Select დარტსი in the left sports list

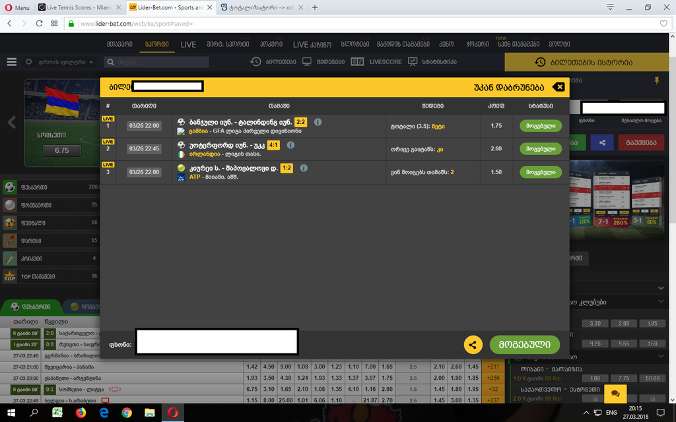51,241
